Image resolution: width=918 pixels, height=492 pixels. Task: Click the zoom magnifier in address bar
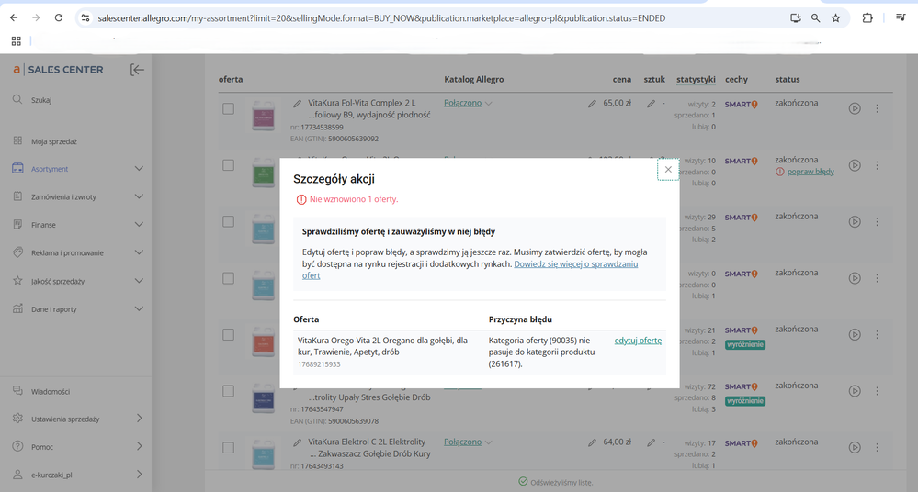815,17
